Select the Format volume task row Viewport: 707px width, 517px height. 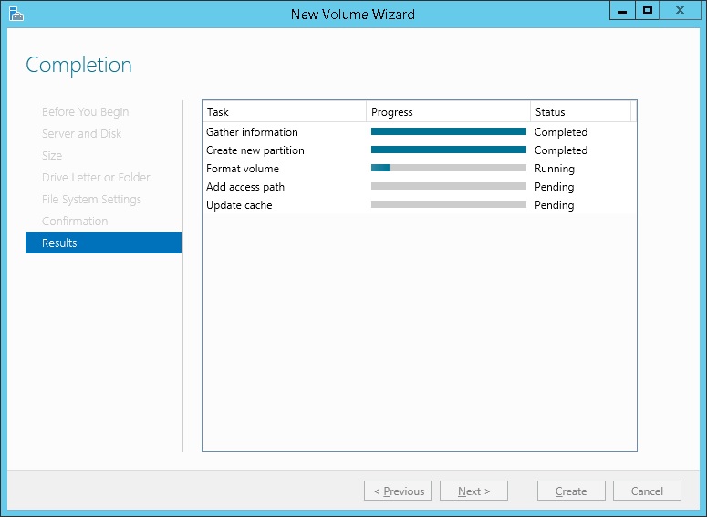pyautogui.click(x=243, y=169)
